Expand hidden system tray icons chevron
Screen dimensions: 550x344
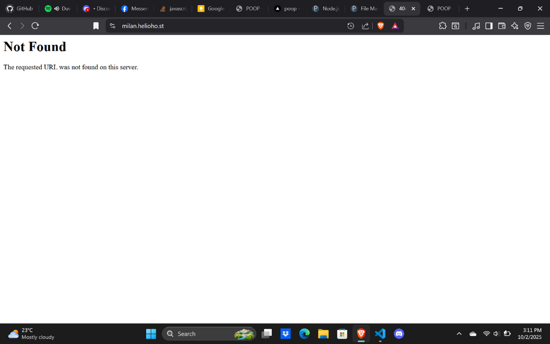[459, 334]
